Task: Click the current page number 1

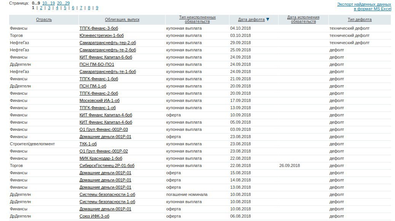Action: 33,8
